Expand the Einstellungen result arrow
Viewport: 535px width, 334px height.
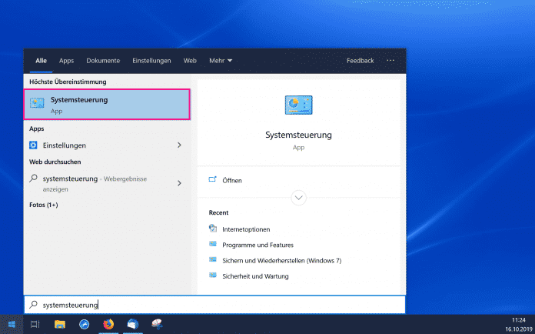179,145
